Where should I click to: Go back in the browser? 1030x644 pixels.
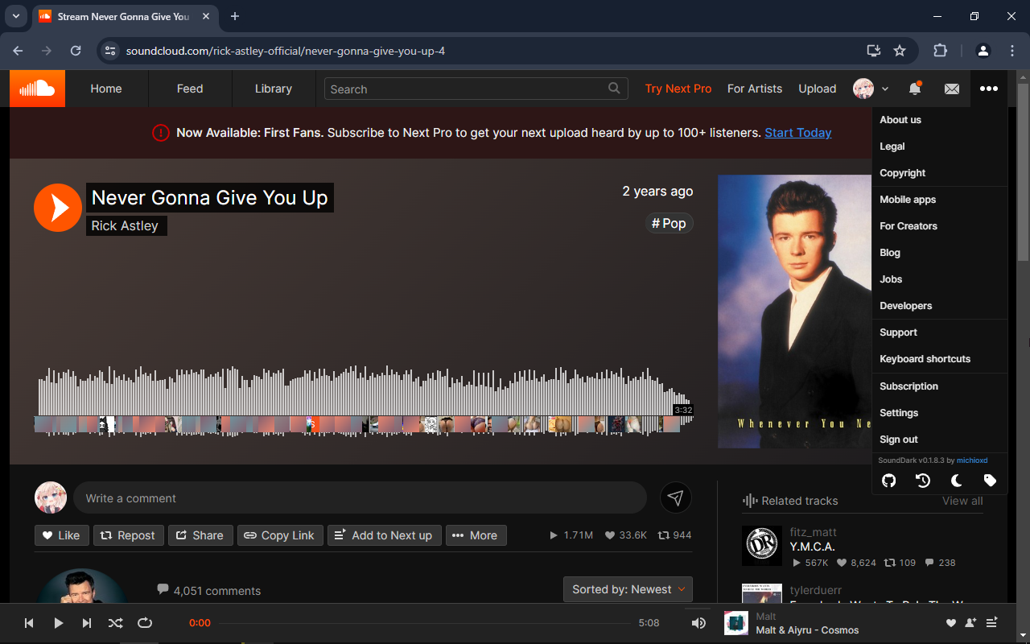coord(18,51)
